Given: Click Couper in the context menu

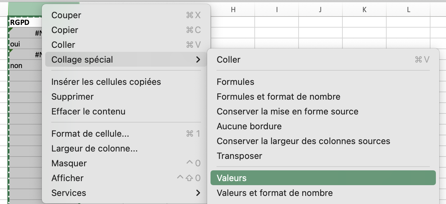Looking at the screenshot, I should point(66,15).
